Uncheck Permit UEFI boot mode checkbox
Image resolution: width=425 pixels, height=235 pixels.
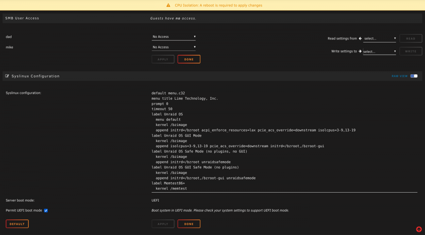pyautogui.click(x=46, y=210)
